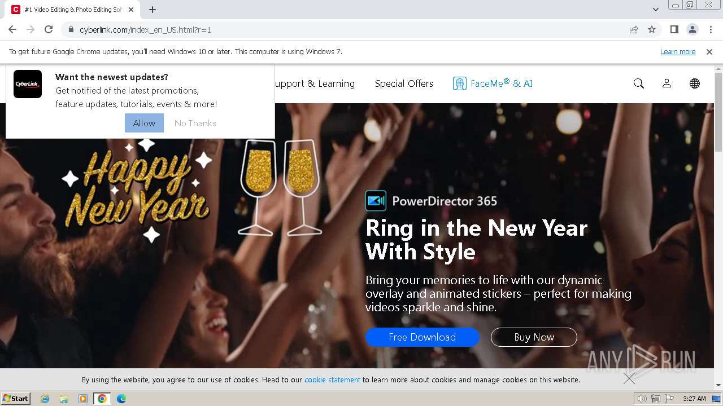Viewport: 723px width, 406px height.
Task: Open the CyberLink site search icon
Action: (639, 83)
